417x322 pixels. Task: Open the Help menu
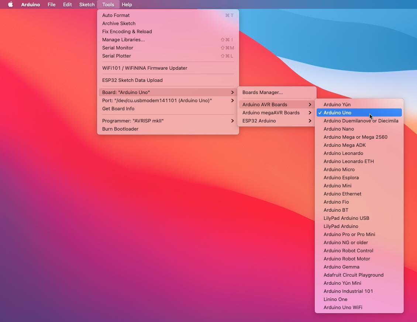127,4
